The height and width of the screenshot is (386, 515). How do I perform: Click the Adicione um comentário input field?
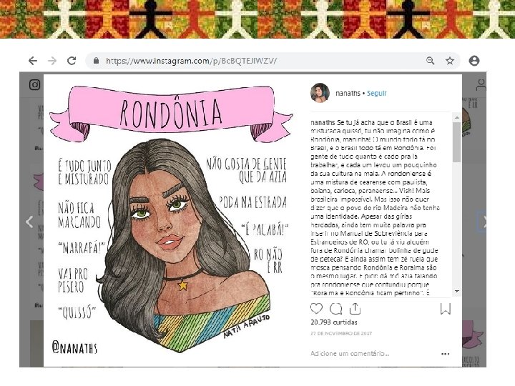pos(371,354)
